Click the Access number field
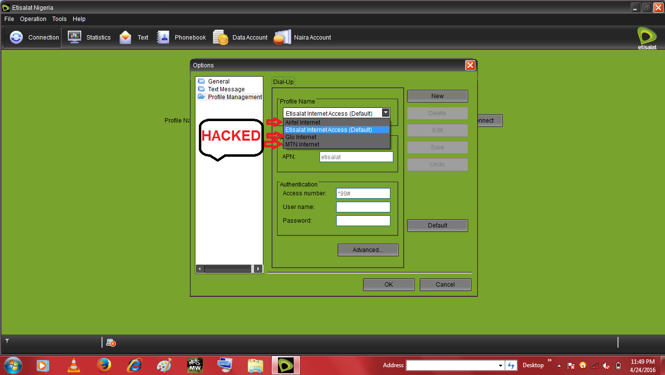The width and height of the screenshot is (665, 375). (363, 193)
